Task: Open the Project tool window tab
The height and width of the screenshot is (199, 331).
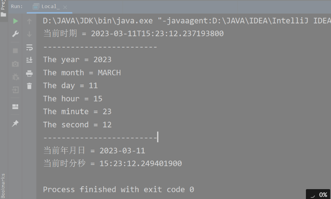Action: click(3, 9)
